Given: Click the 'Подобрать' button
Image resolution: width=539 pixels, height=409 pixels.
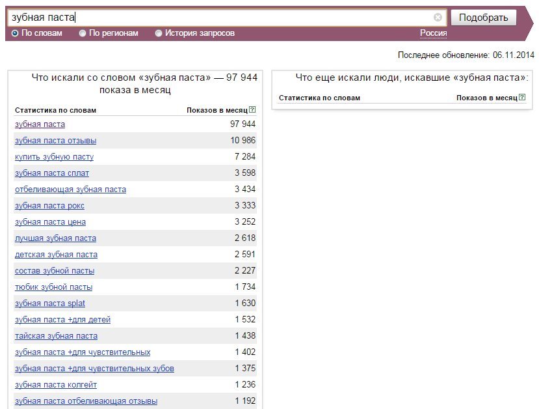Looking at the screenshot, I should [x=483, y=18].
